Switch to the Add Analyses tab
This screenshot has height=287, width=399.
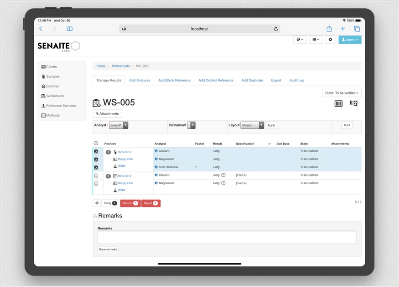click(140, 80)
